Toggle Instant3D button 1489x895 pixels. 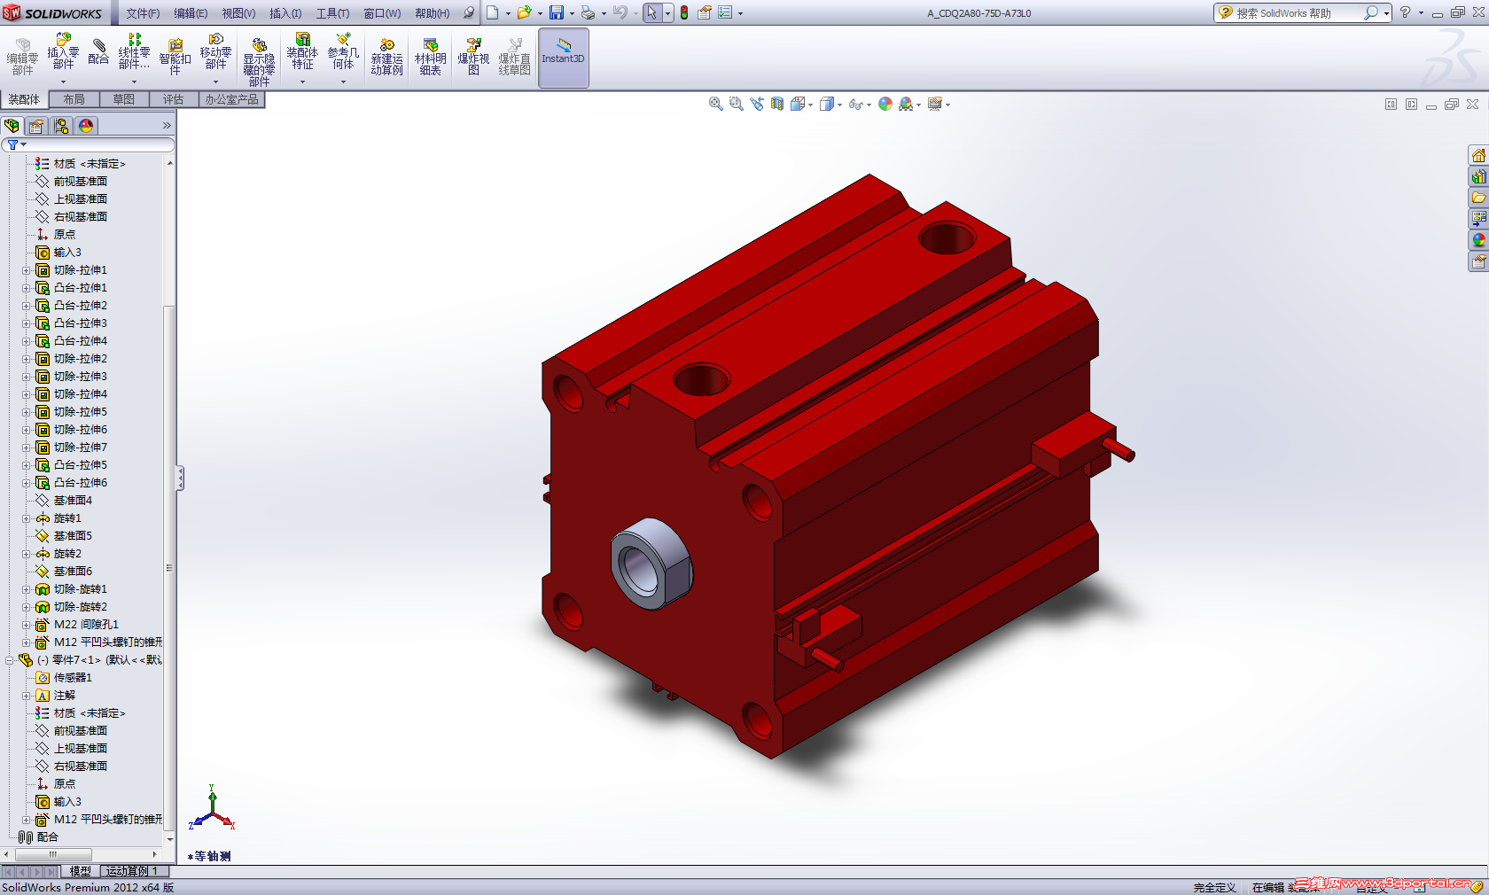[563, 58]
